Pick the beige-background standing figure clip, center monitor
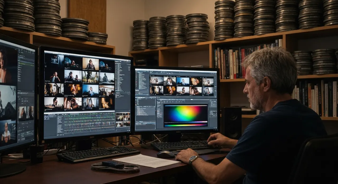The width and height of the screenshot is (338, 184). click(x=90, y=64)
